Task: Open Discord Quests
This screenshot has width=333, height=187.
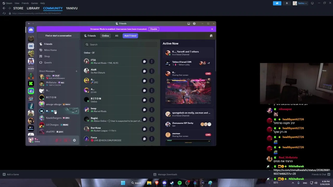Action: pos(48,63)
